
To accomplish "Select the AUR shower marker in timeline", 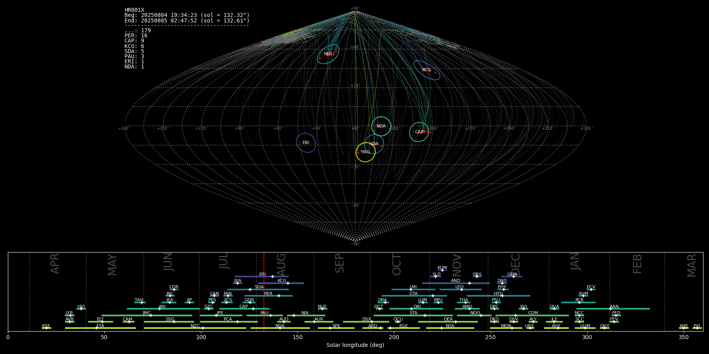I will pyautogui.click(x=314, y=322).
